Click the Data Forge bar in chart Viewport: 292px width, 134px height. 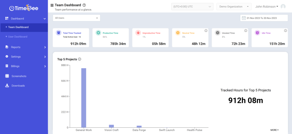click(139, 127)
